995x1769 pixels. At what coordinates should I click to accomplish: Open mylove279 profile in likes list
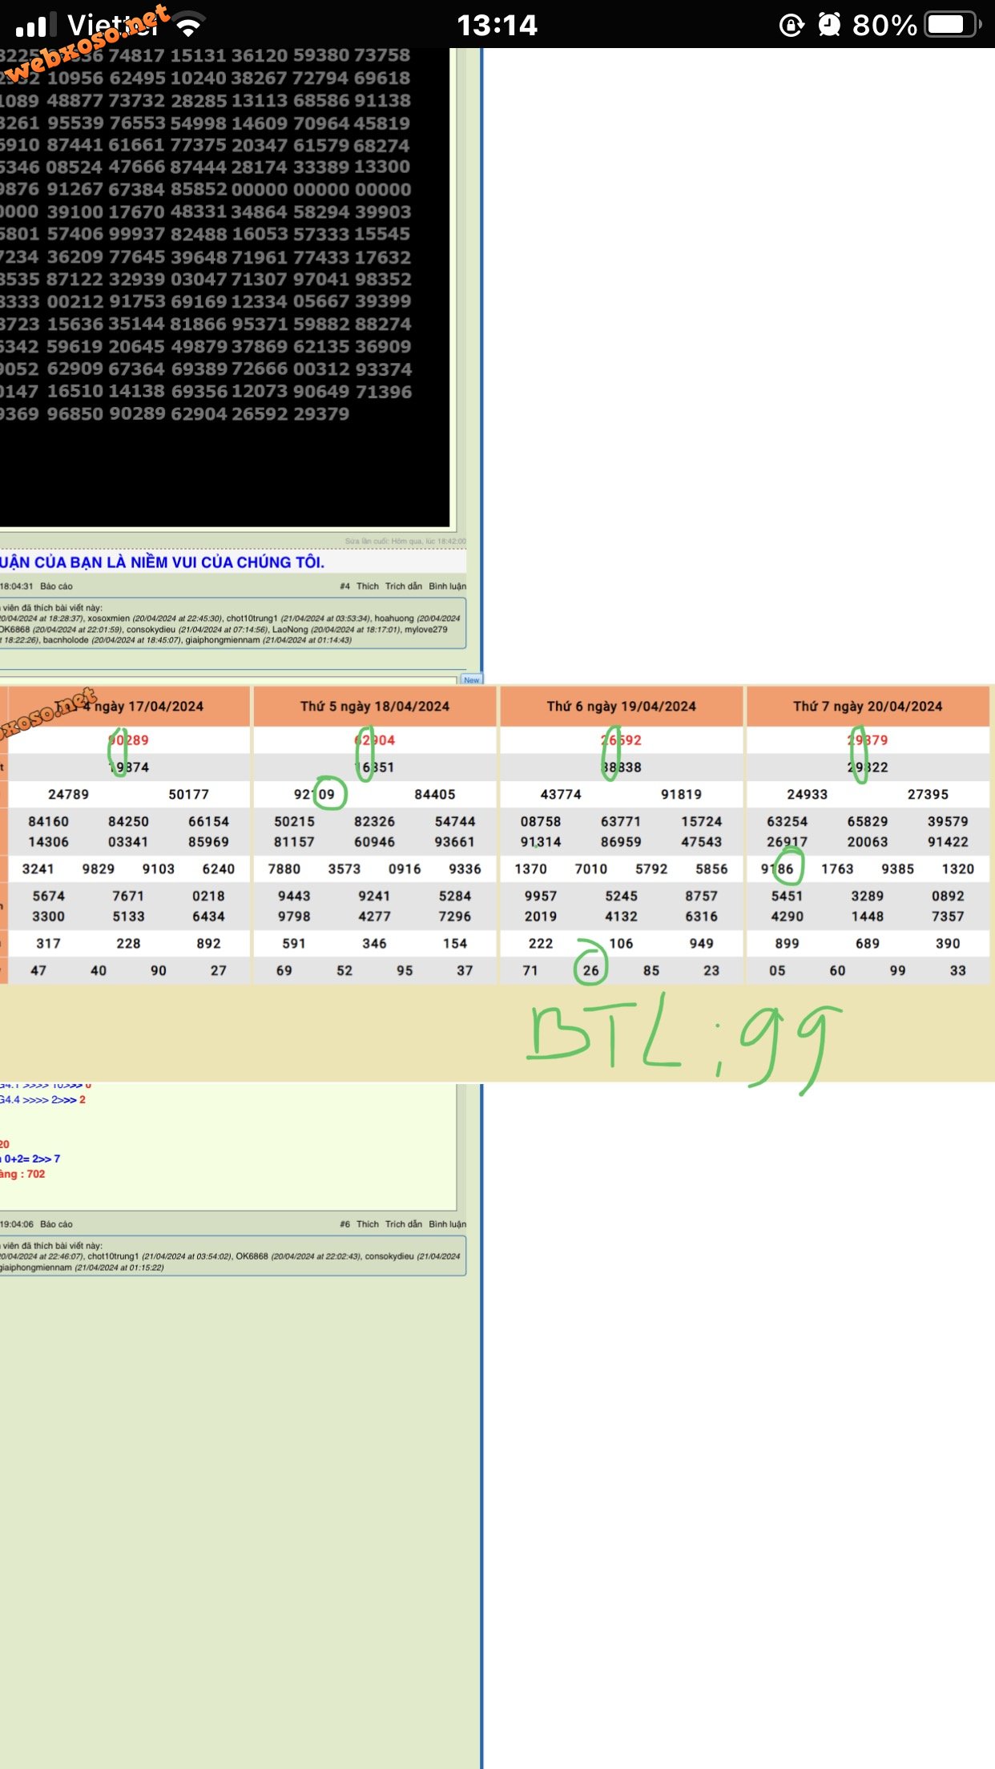coord(426,630)
